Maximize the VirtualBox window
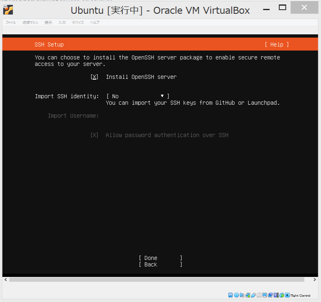 click(x=283, y=8)
